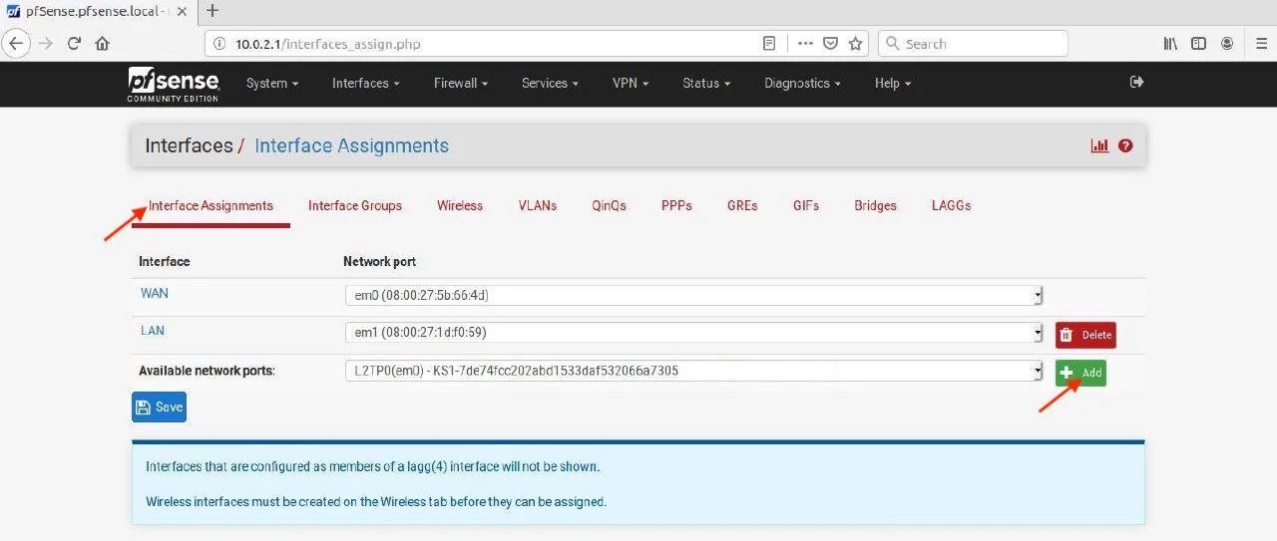Viewport: 1277px width, 541px height.
Task: Click the green Add button
Action: 1080,373
